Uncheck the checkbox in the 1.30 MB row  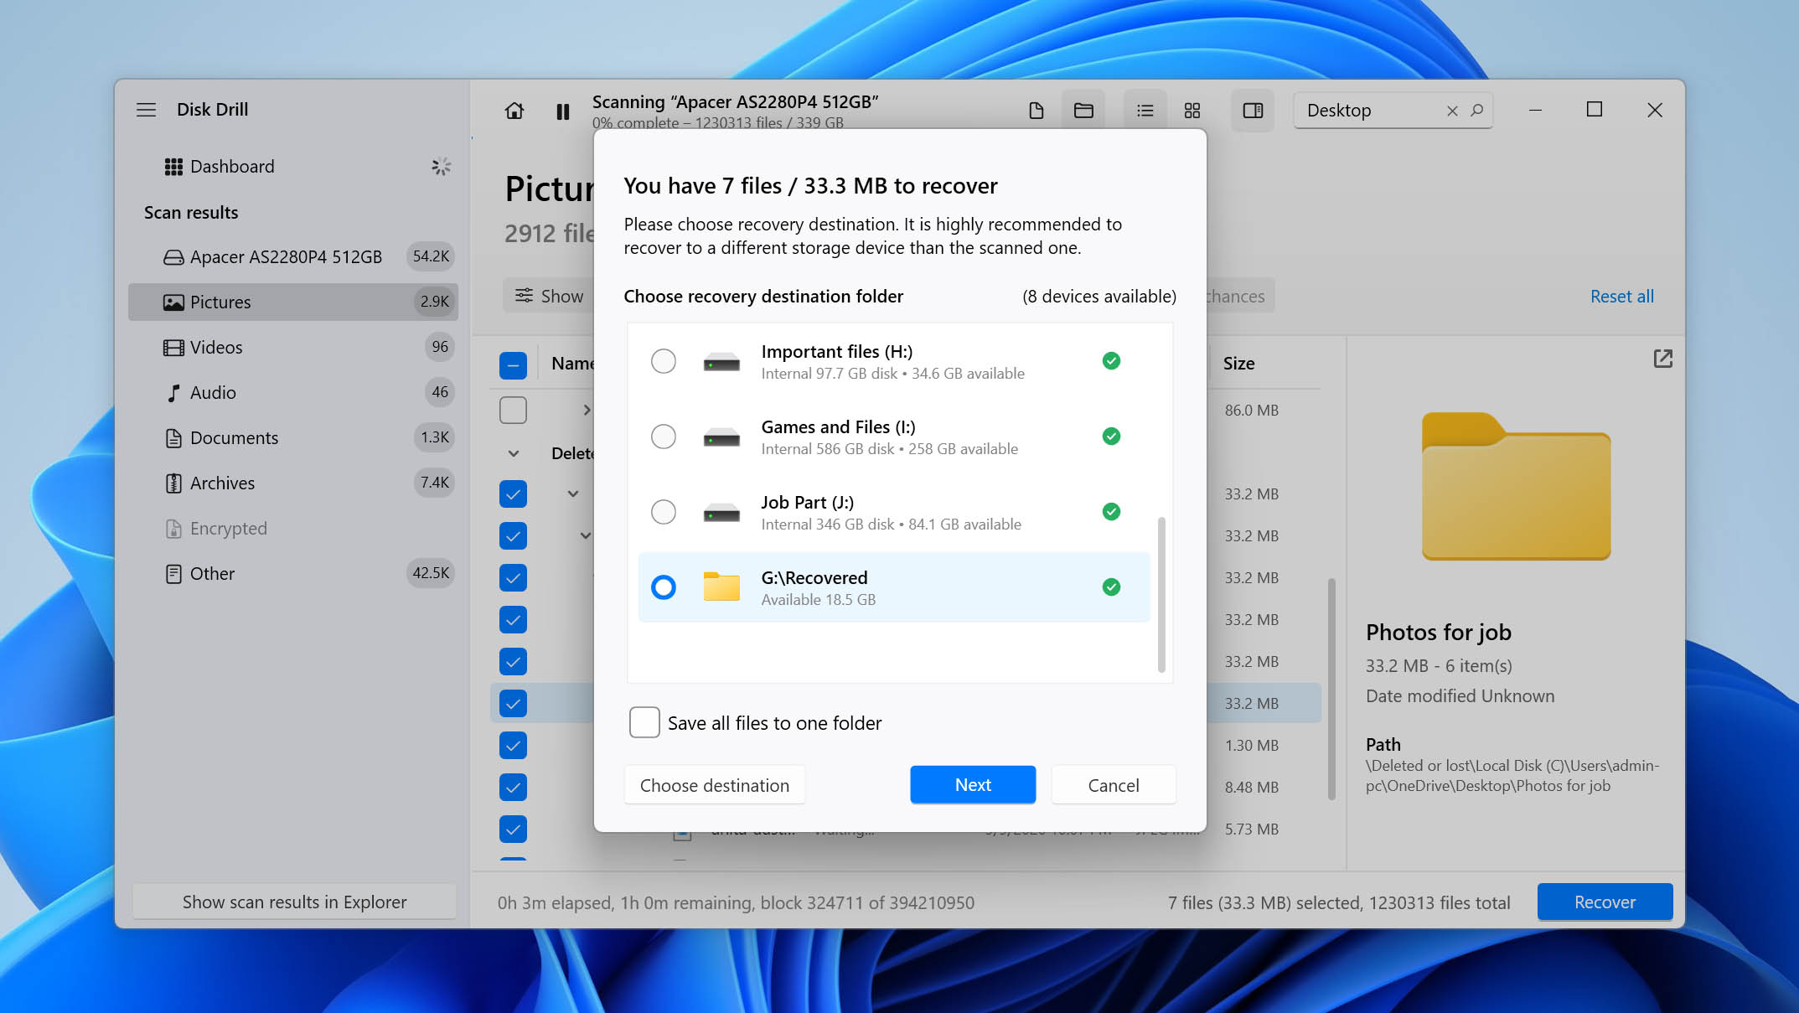coord(513,746)
